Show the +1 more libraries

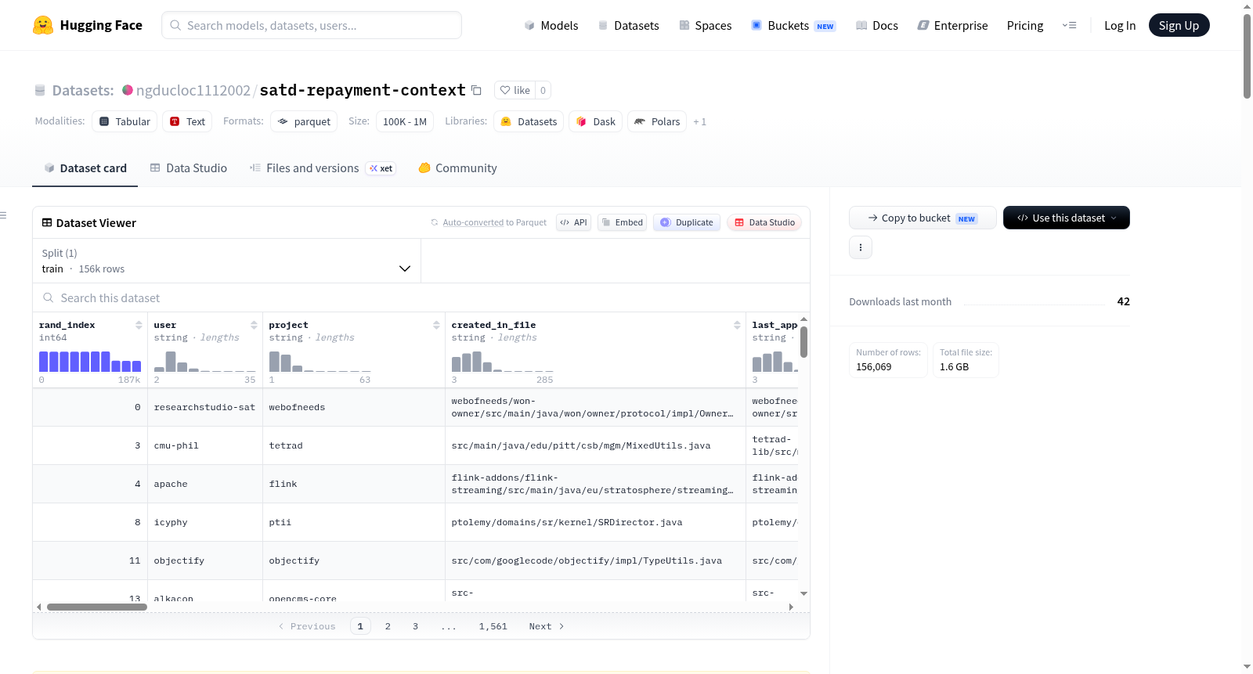tap(700, 121)
